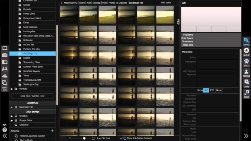Open the Sort File Type dropdown

[106, 138]
